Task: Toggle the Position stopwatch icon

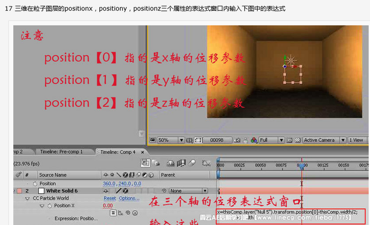Action: [x=35, y=184]
